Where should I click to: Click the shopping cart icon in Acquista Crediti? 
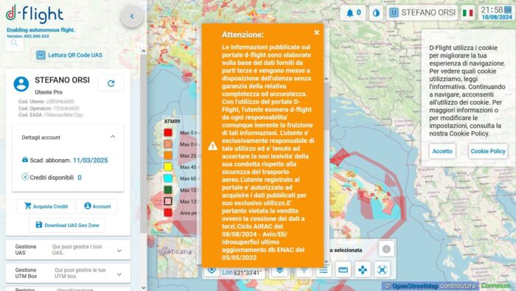pos(28,206)
